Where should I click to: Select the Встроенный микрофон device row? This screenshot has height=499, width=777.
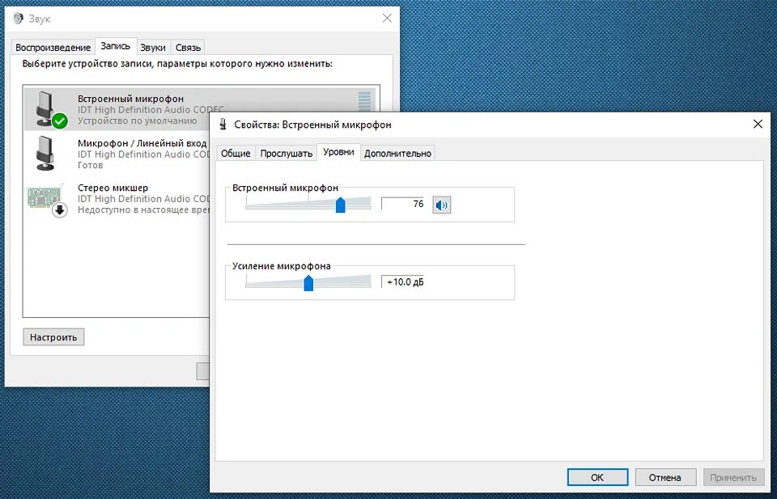coord(201,109)
